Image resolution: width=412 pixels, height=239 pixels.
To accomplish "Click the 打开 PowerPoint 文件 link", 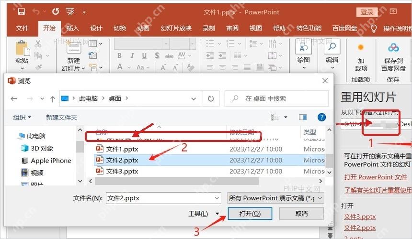I will [376, 177].
